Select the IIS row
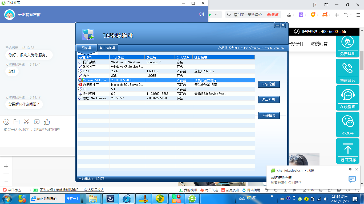 [166, 89]
